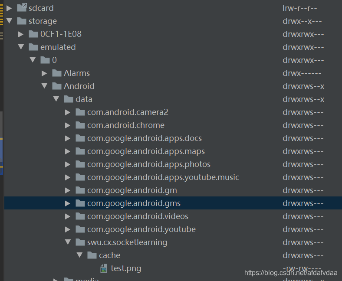The width and height of the screenshot is (342, 281).
Task: Collapse the 0 folder arrow
Action: click(33, 60)
